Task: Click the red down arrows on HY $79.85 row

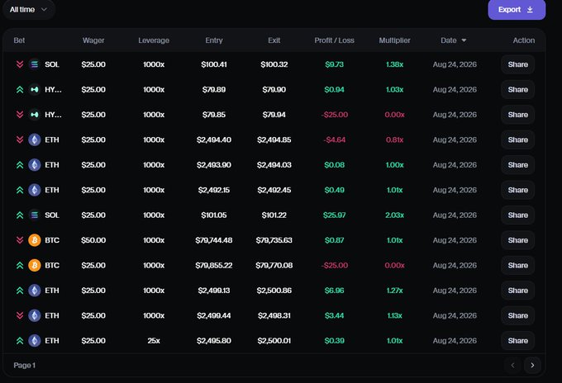Action: [x=20, y=115]
